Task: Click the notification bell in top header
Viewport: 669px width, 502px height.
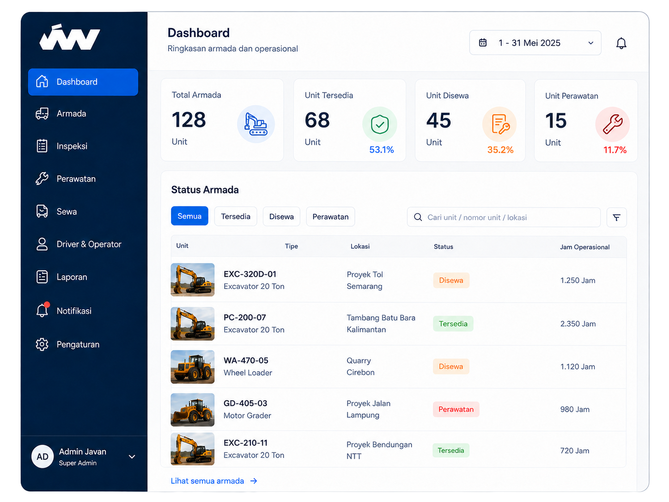Action: [621, 43]
